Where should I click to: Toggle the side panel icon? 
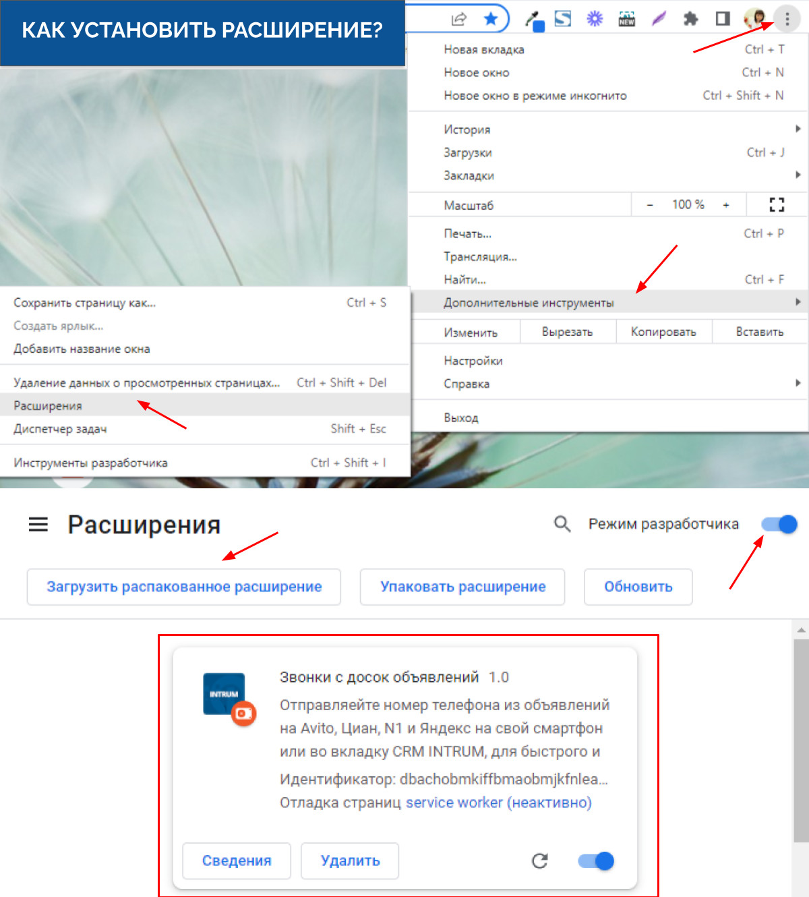pos(723,19)
